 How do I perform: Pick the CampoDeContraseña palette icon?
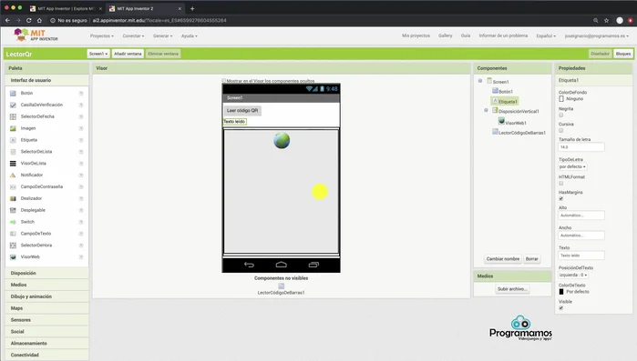pyautogui.click(x=13, y=186)
